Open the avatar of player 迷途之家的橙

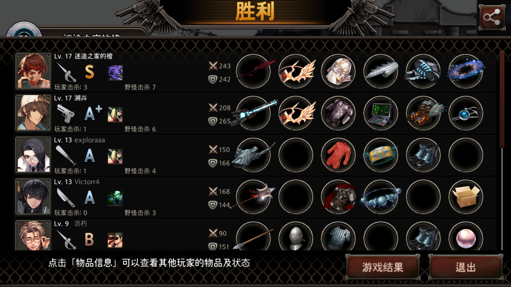33,71
